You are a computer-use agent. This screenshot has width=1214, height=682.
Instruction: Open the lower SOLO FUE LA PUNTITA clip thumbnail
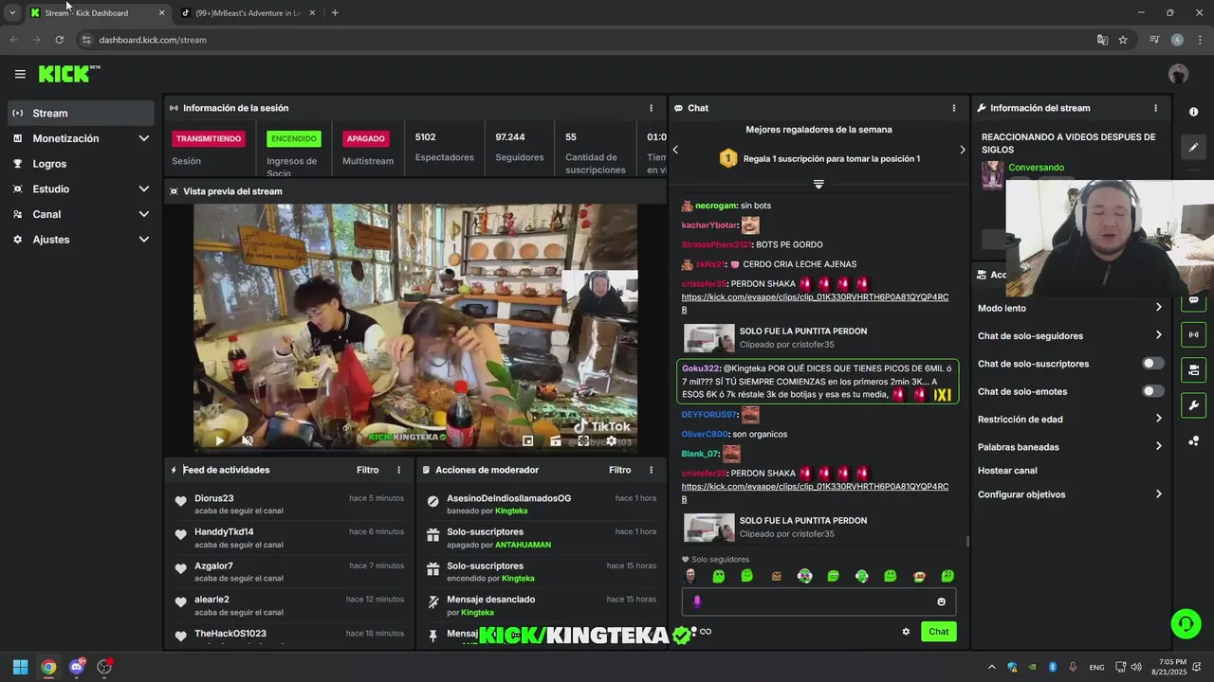(709, 528)
